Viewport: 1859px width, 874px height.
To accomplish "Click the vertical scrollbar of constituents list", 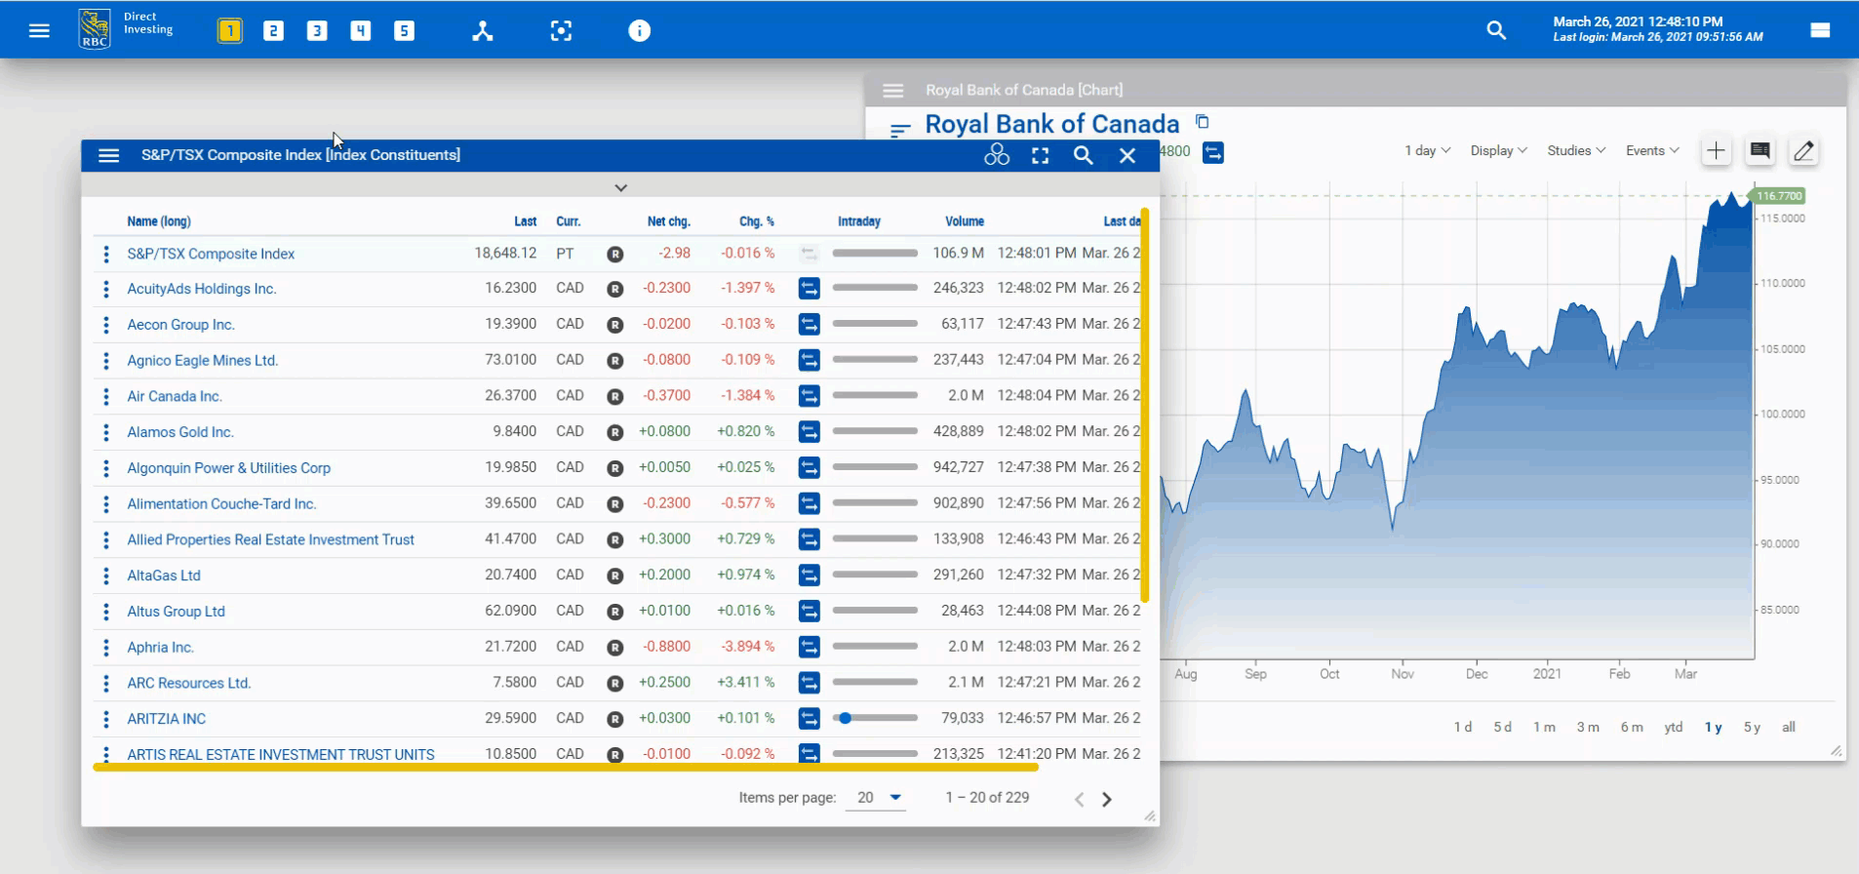I will (x=1145, y=405).
